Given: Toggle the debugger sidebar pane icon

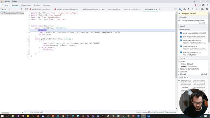Looking at the screenshot, I should click(x=175, y=9).
